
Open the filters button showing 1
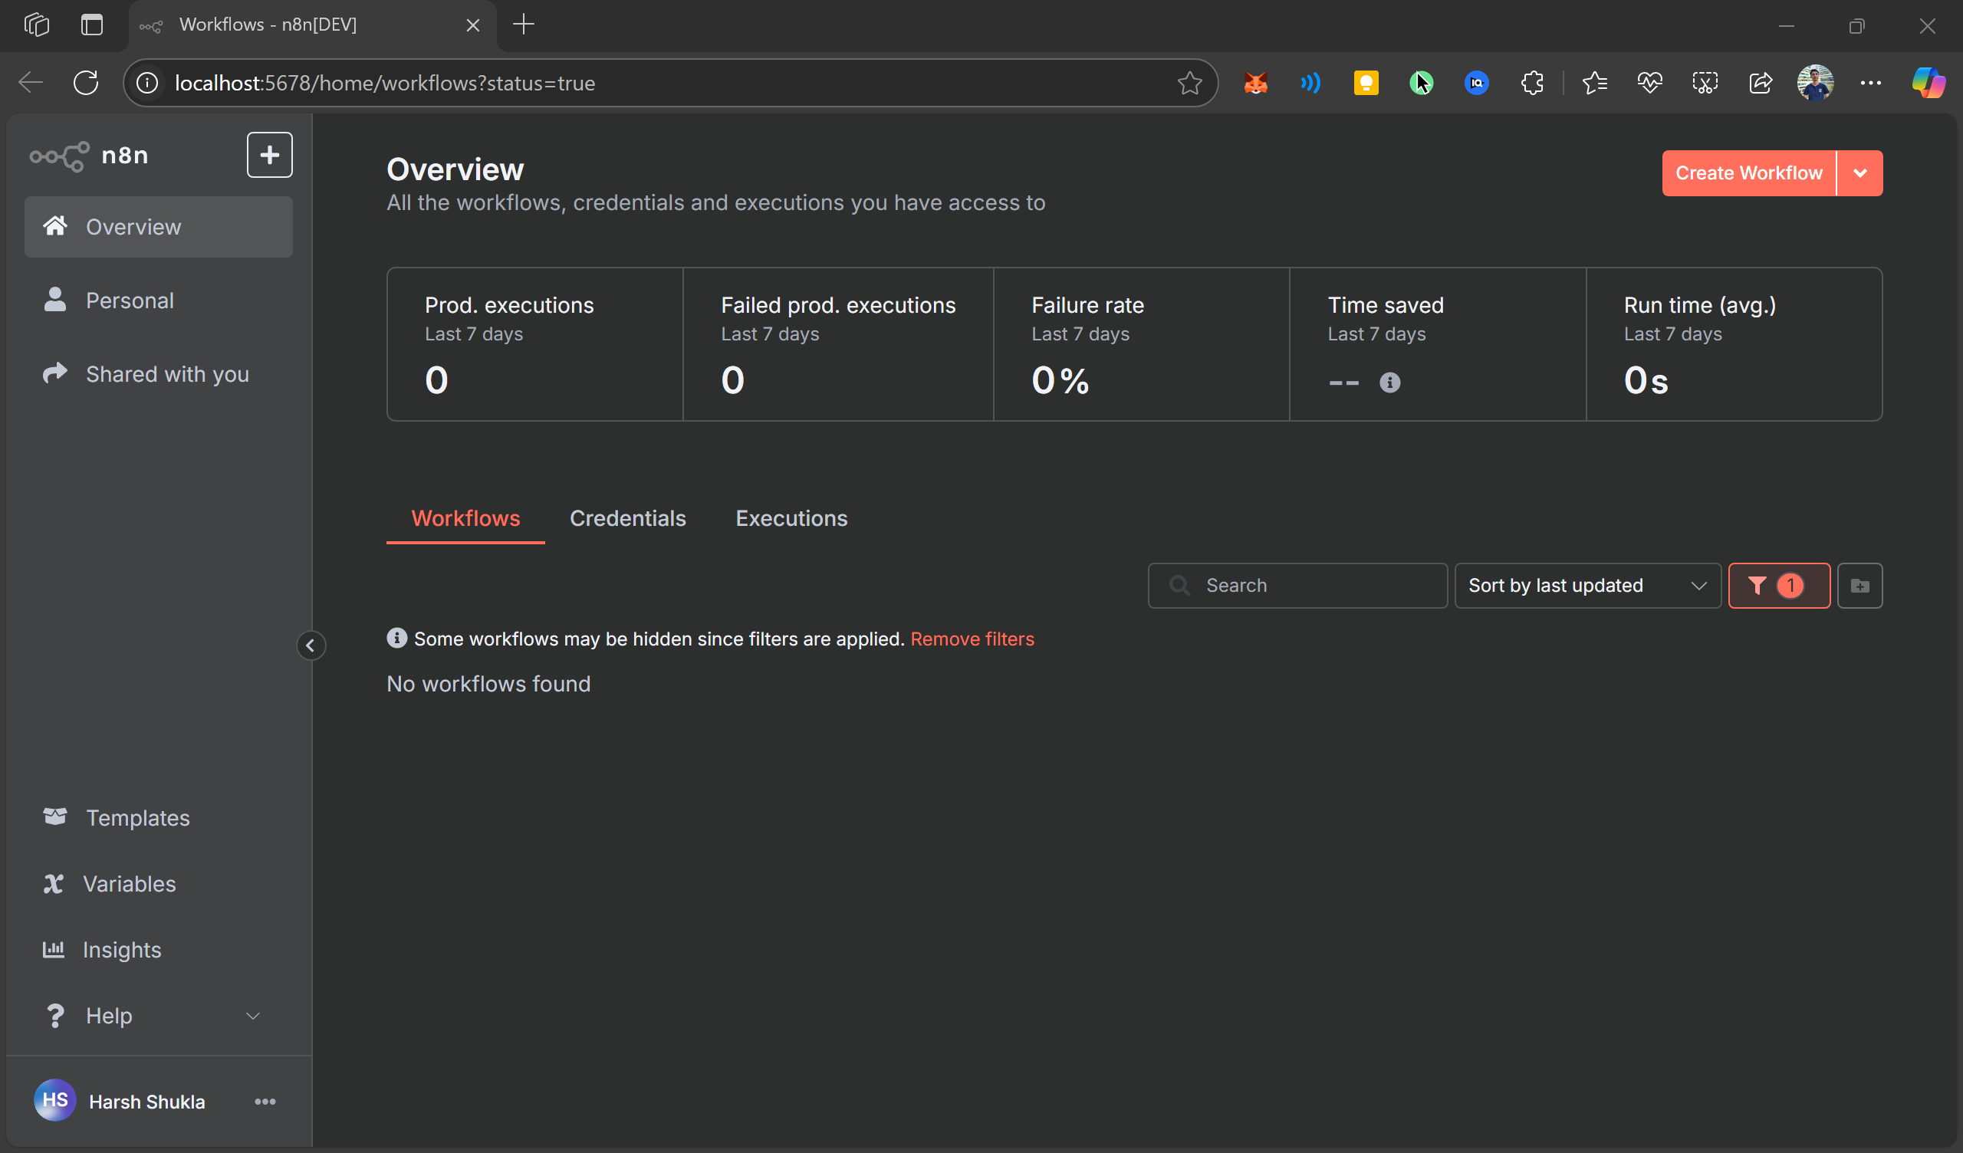[1778, 585]
